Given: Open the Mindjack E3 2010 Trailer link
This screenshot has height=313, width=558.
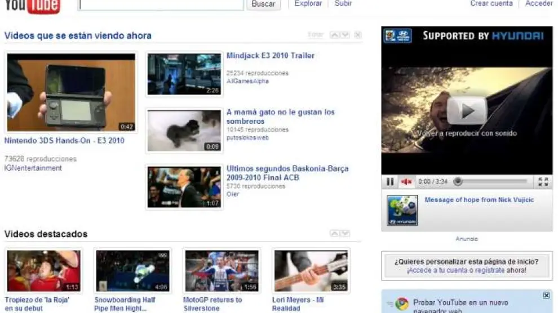Looking at the screenshot, I should tap(271, 56).
